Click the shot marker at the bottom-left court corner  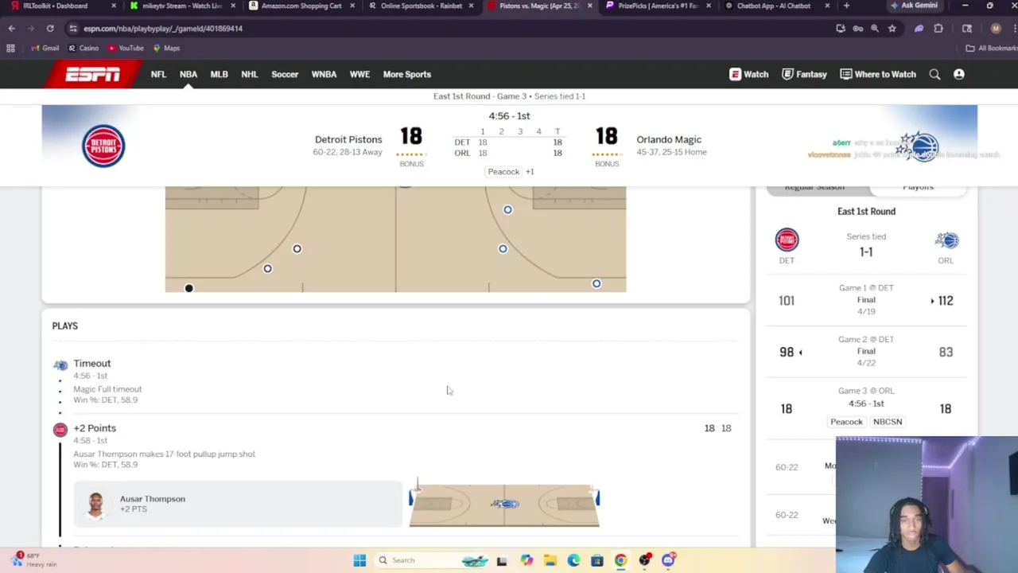tap(188, 288)
